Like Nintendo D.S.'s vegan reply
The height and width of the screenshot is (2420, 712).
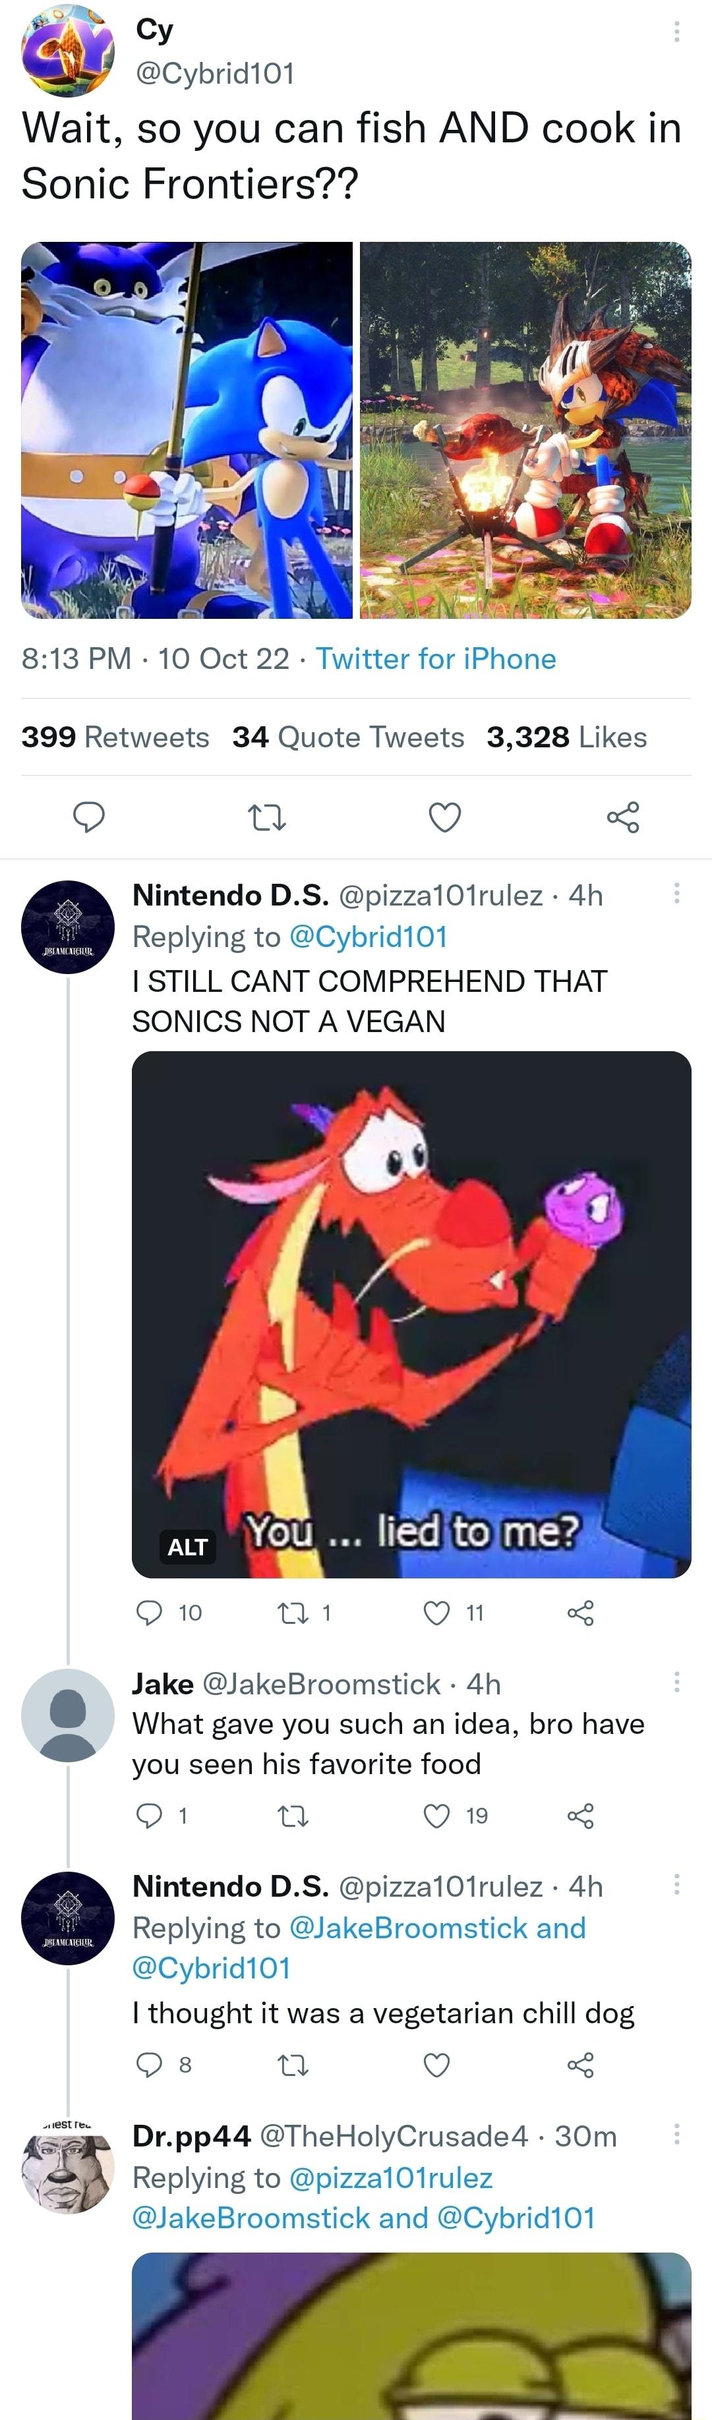pyautogui.click(x=437, y=1613)
